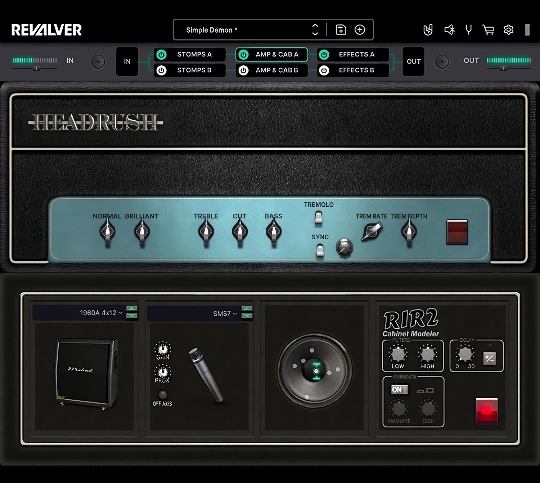Click the ambience AMOUNT knob
Viewport: 540px width, 483px height.
[x=399, y=409]
